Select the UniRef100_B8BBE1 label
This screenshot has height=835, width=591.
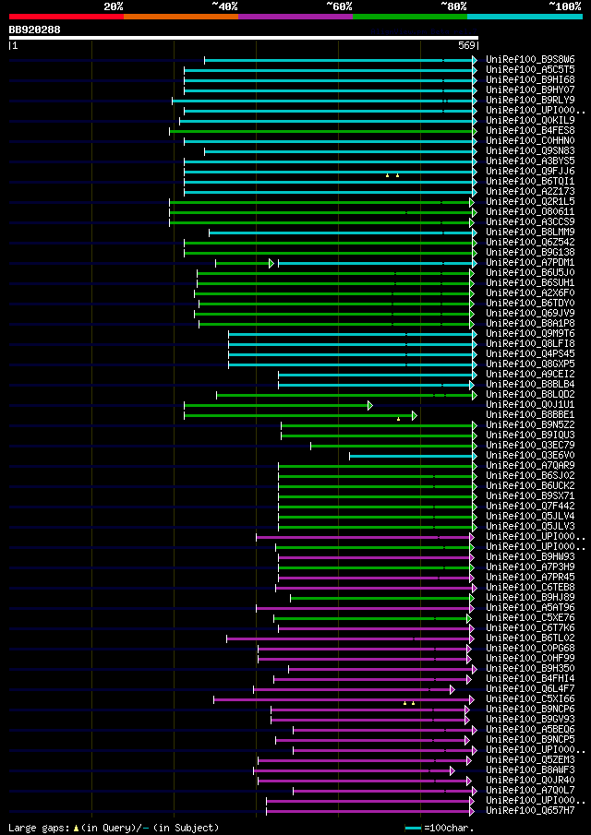530,414
